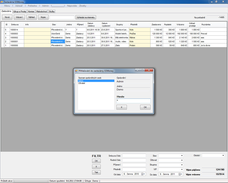Click the Nová button

[7, 17]
